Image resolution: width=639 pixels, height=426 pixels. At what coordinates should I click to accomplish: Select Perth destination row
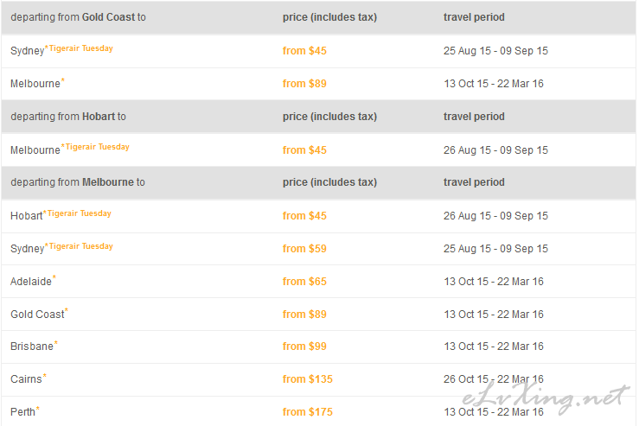pos(318,411)
